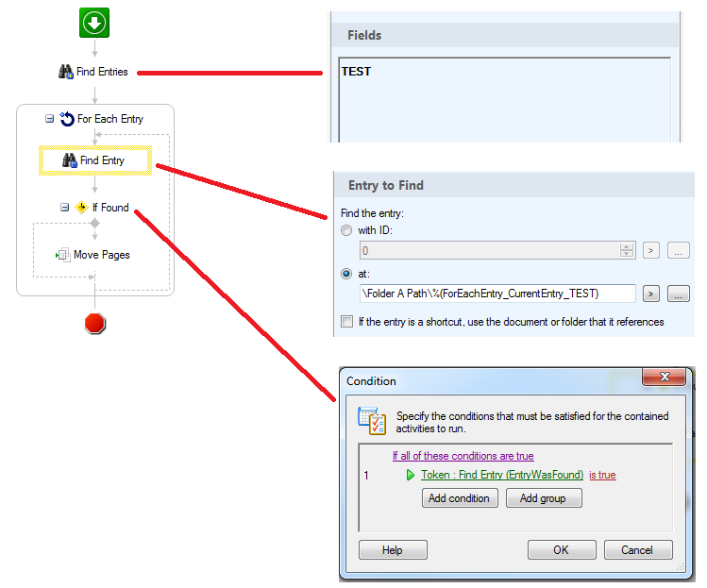Click the For Each Entry loop icon

pyautogui.click(x=67, y=119)
